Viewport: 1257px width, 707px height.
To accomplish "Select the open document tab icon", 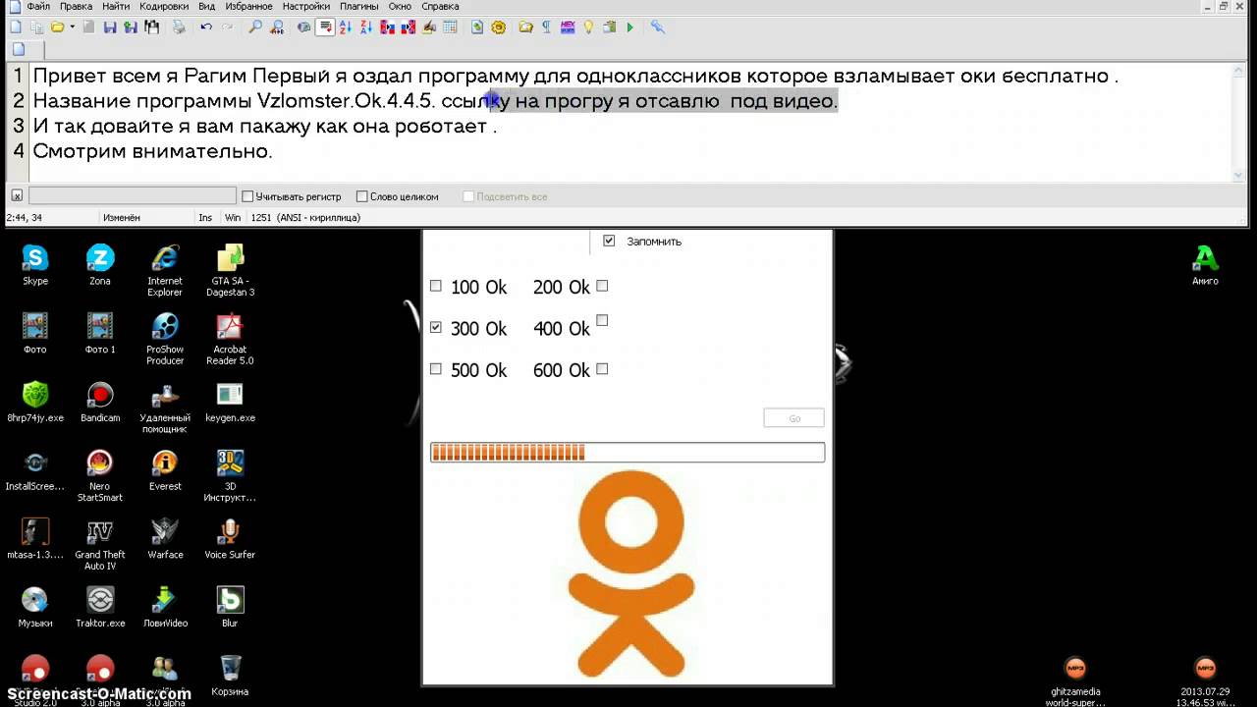I will 19,49.
